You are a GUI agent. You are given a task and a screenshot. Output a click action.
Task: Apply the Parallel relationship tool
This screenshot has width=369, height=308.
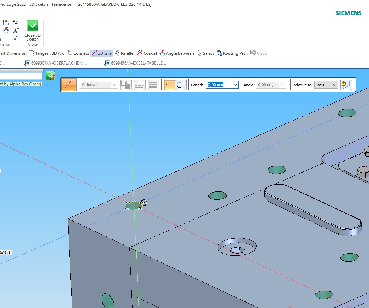coord(125,53)
